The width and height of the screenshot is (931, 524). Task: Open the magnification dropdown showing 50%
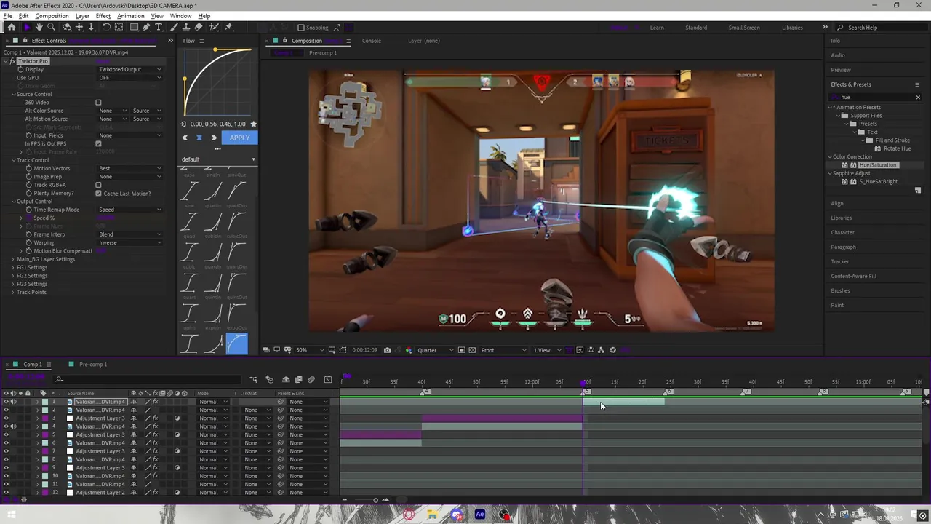[309, 350]
